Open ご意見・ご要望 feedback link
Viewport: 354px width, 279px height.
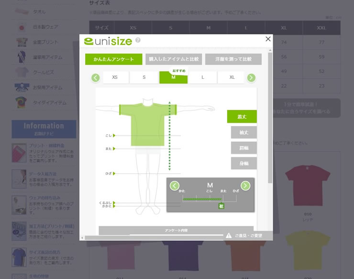pyautogui.click(x=249, y=236)
